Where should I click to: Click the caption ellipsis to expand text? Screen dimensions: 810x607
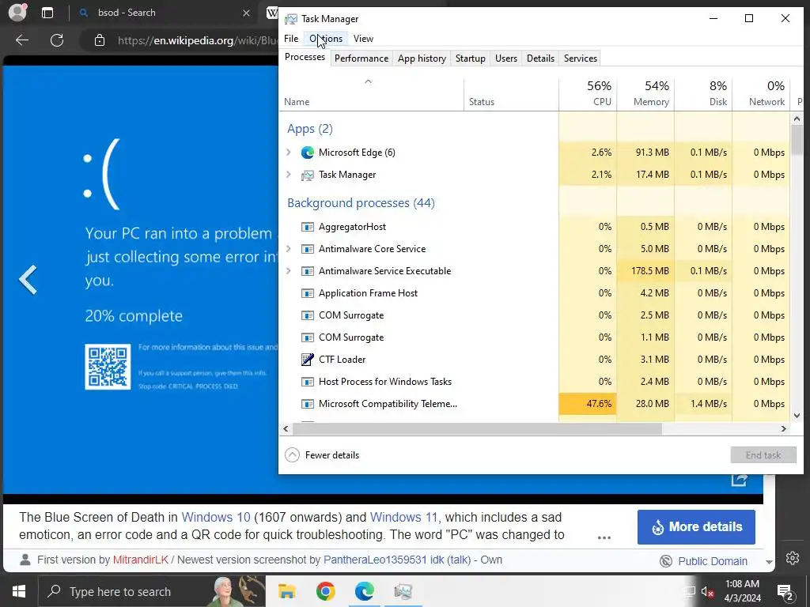[x=604, y=537]
